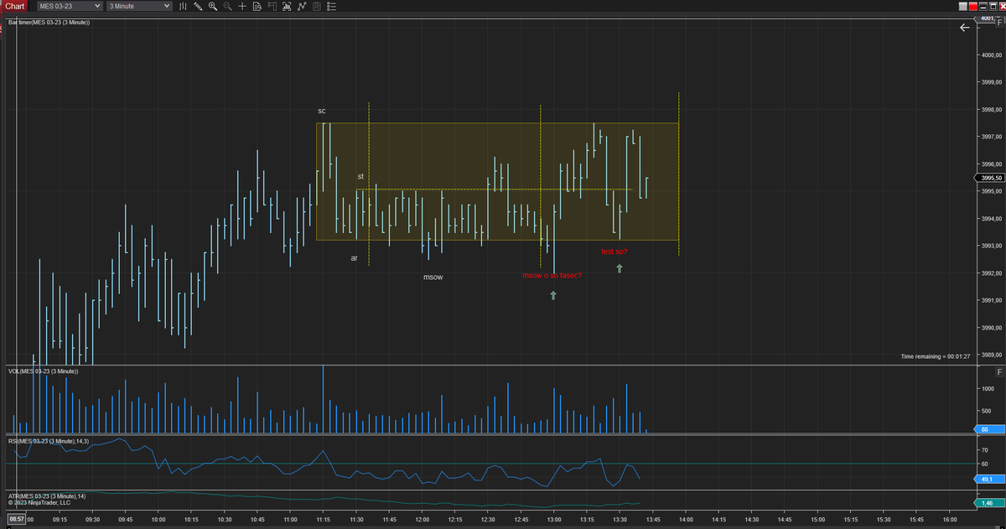Screen dimensions: 1006x529
Task: Open the data series bars icon
Action: 287,6
